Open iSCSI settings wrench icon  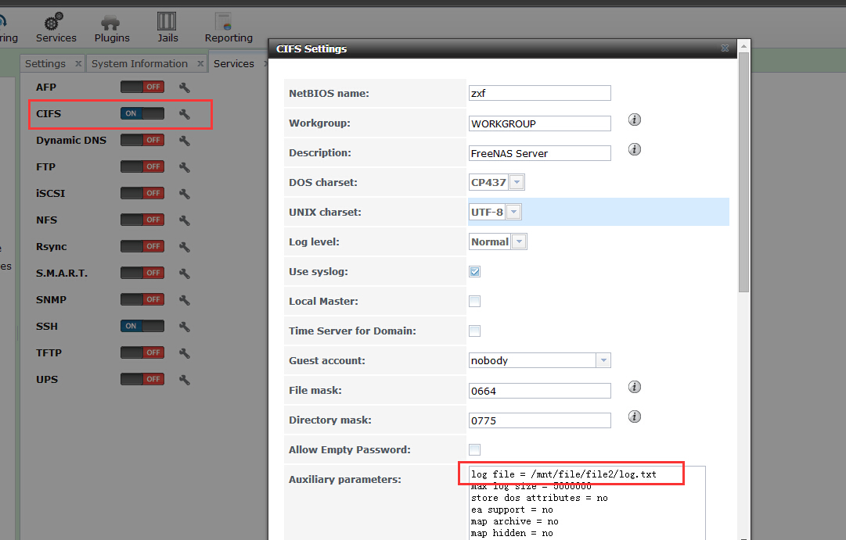[185, 194]
